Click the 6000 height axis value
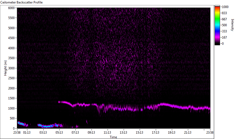The height and width of the screenshot is (139, 235). tap(12, 8)
